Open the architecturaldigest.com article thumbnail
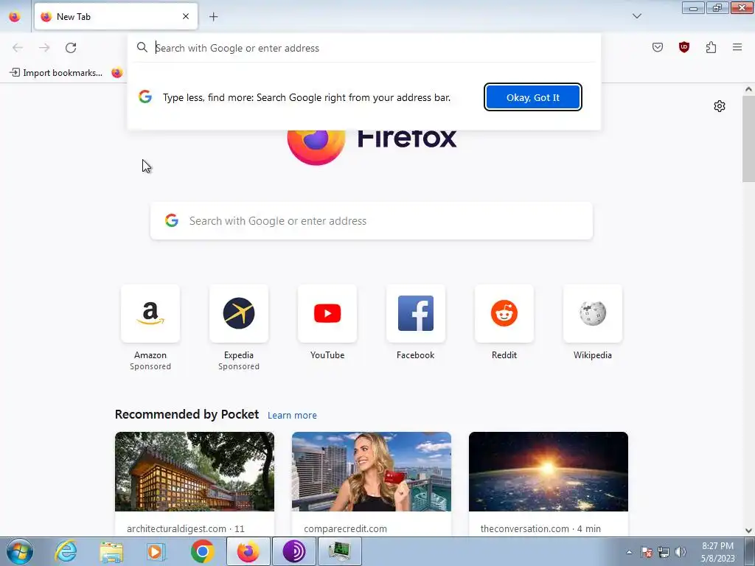Screen dimensions: 755x566 [195, 472]
